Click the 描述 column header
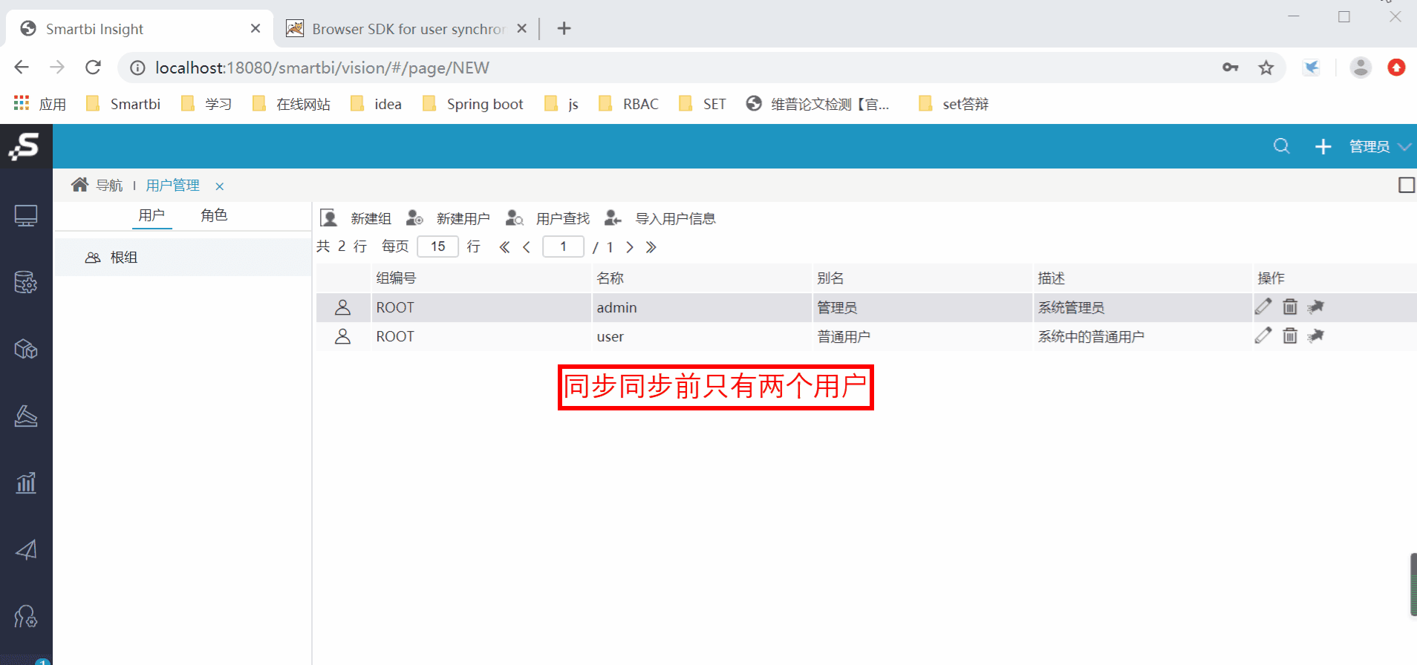The width and height of the screenshot is (1417, 665). 1142,278
